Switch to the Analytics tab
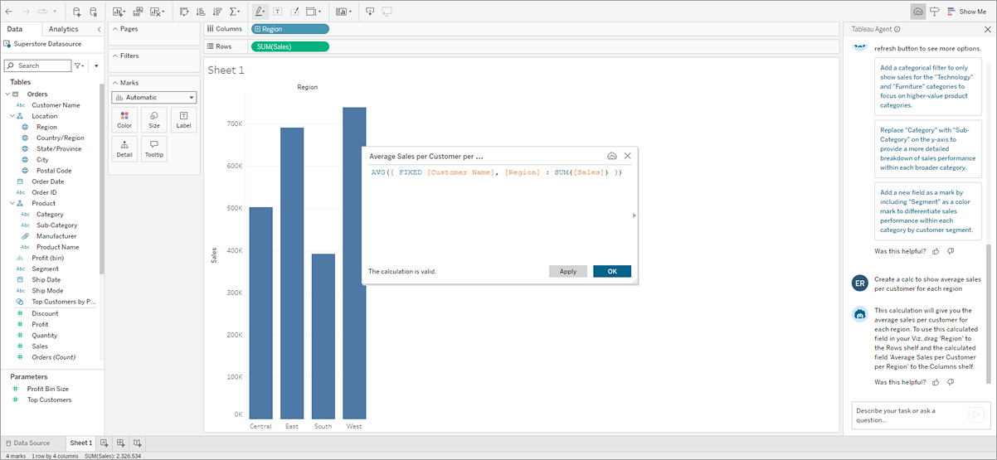 (x=64, y=29)
